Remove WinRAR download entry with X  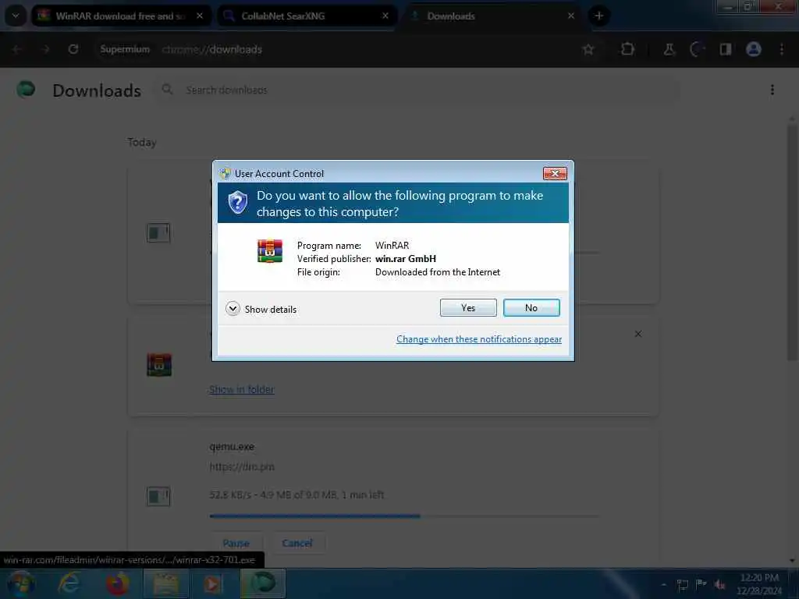click(x=638, y=334)
